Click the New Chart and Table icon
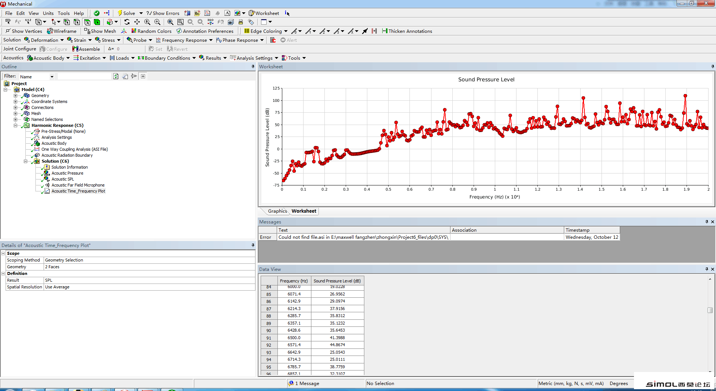This screenshot has width=716, height=391. [207, 13]
